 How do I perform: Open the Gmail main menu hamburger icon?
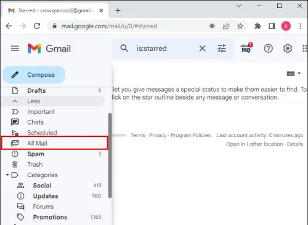click(15, 49)
